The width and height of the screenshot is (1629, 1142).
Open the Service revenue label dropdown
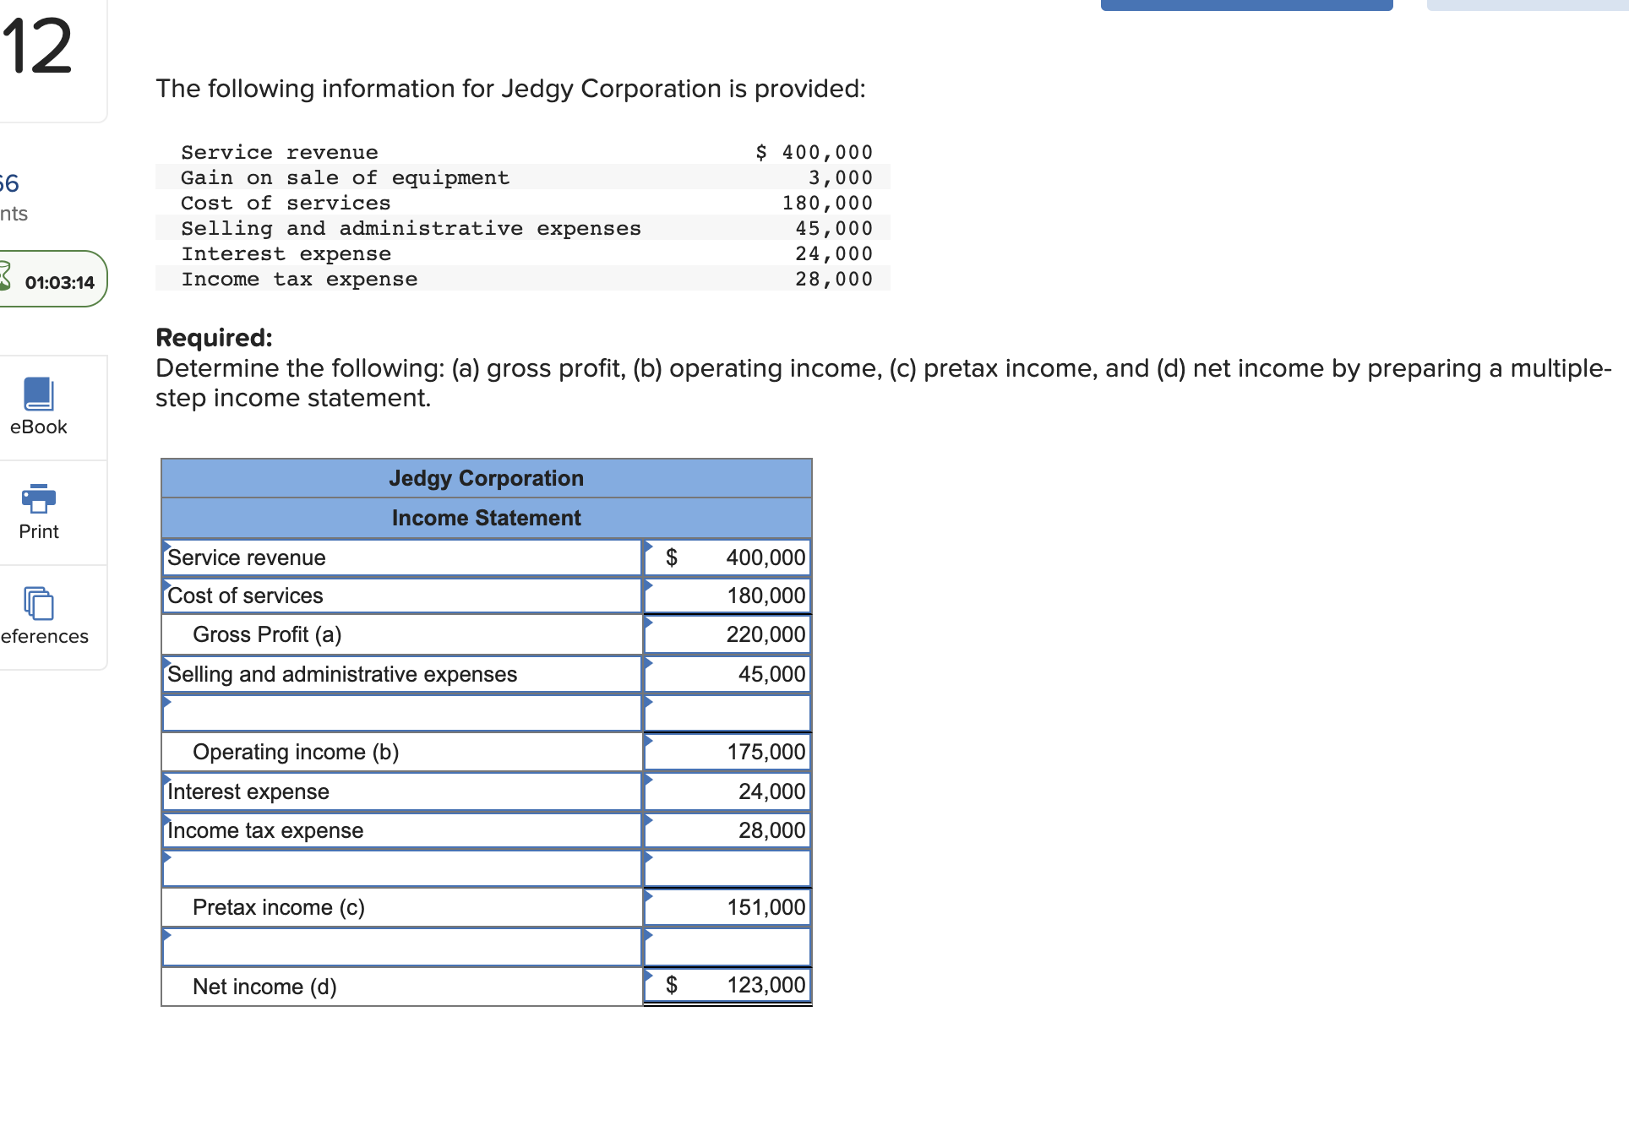tap(166, 548)
